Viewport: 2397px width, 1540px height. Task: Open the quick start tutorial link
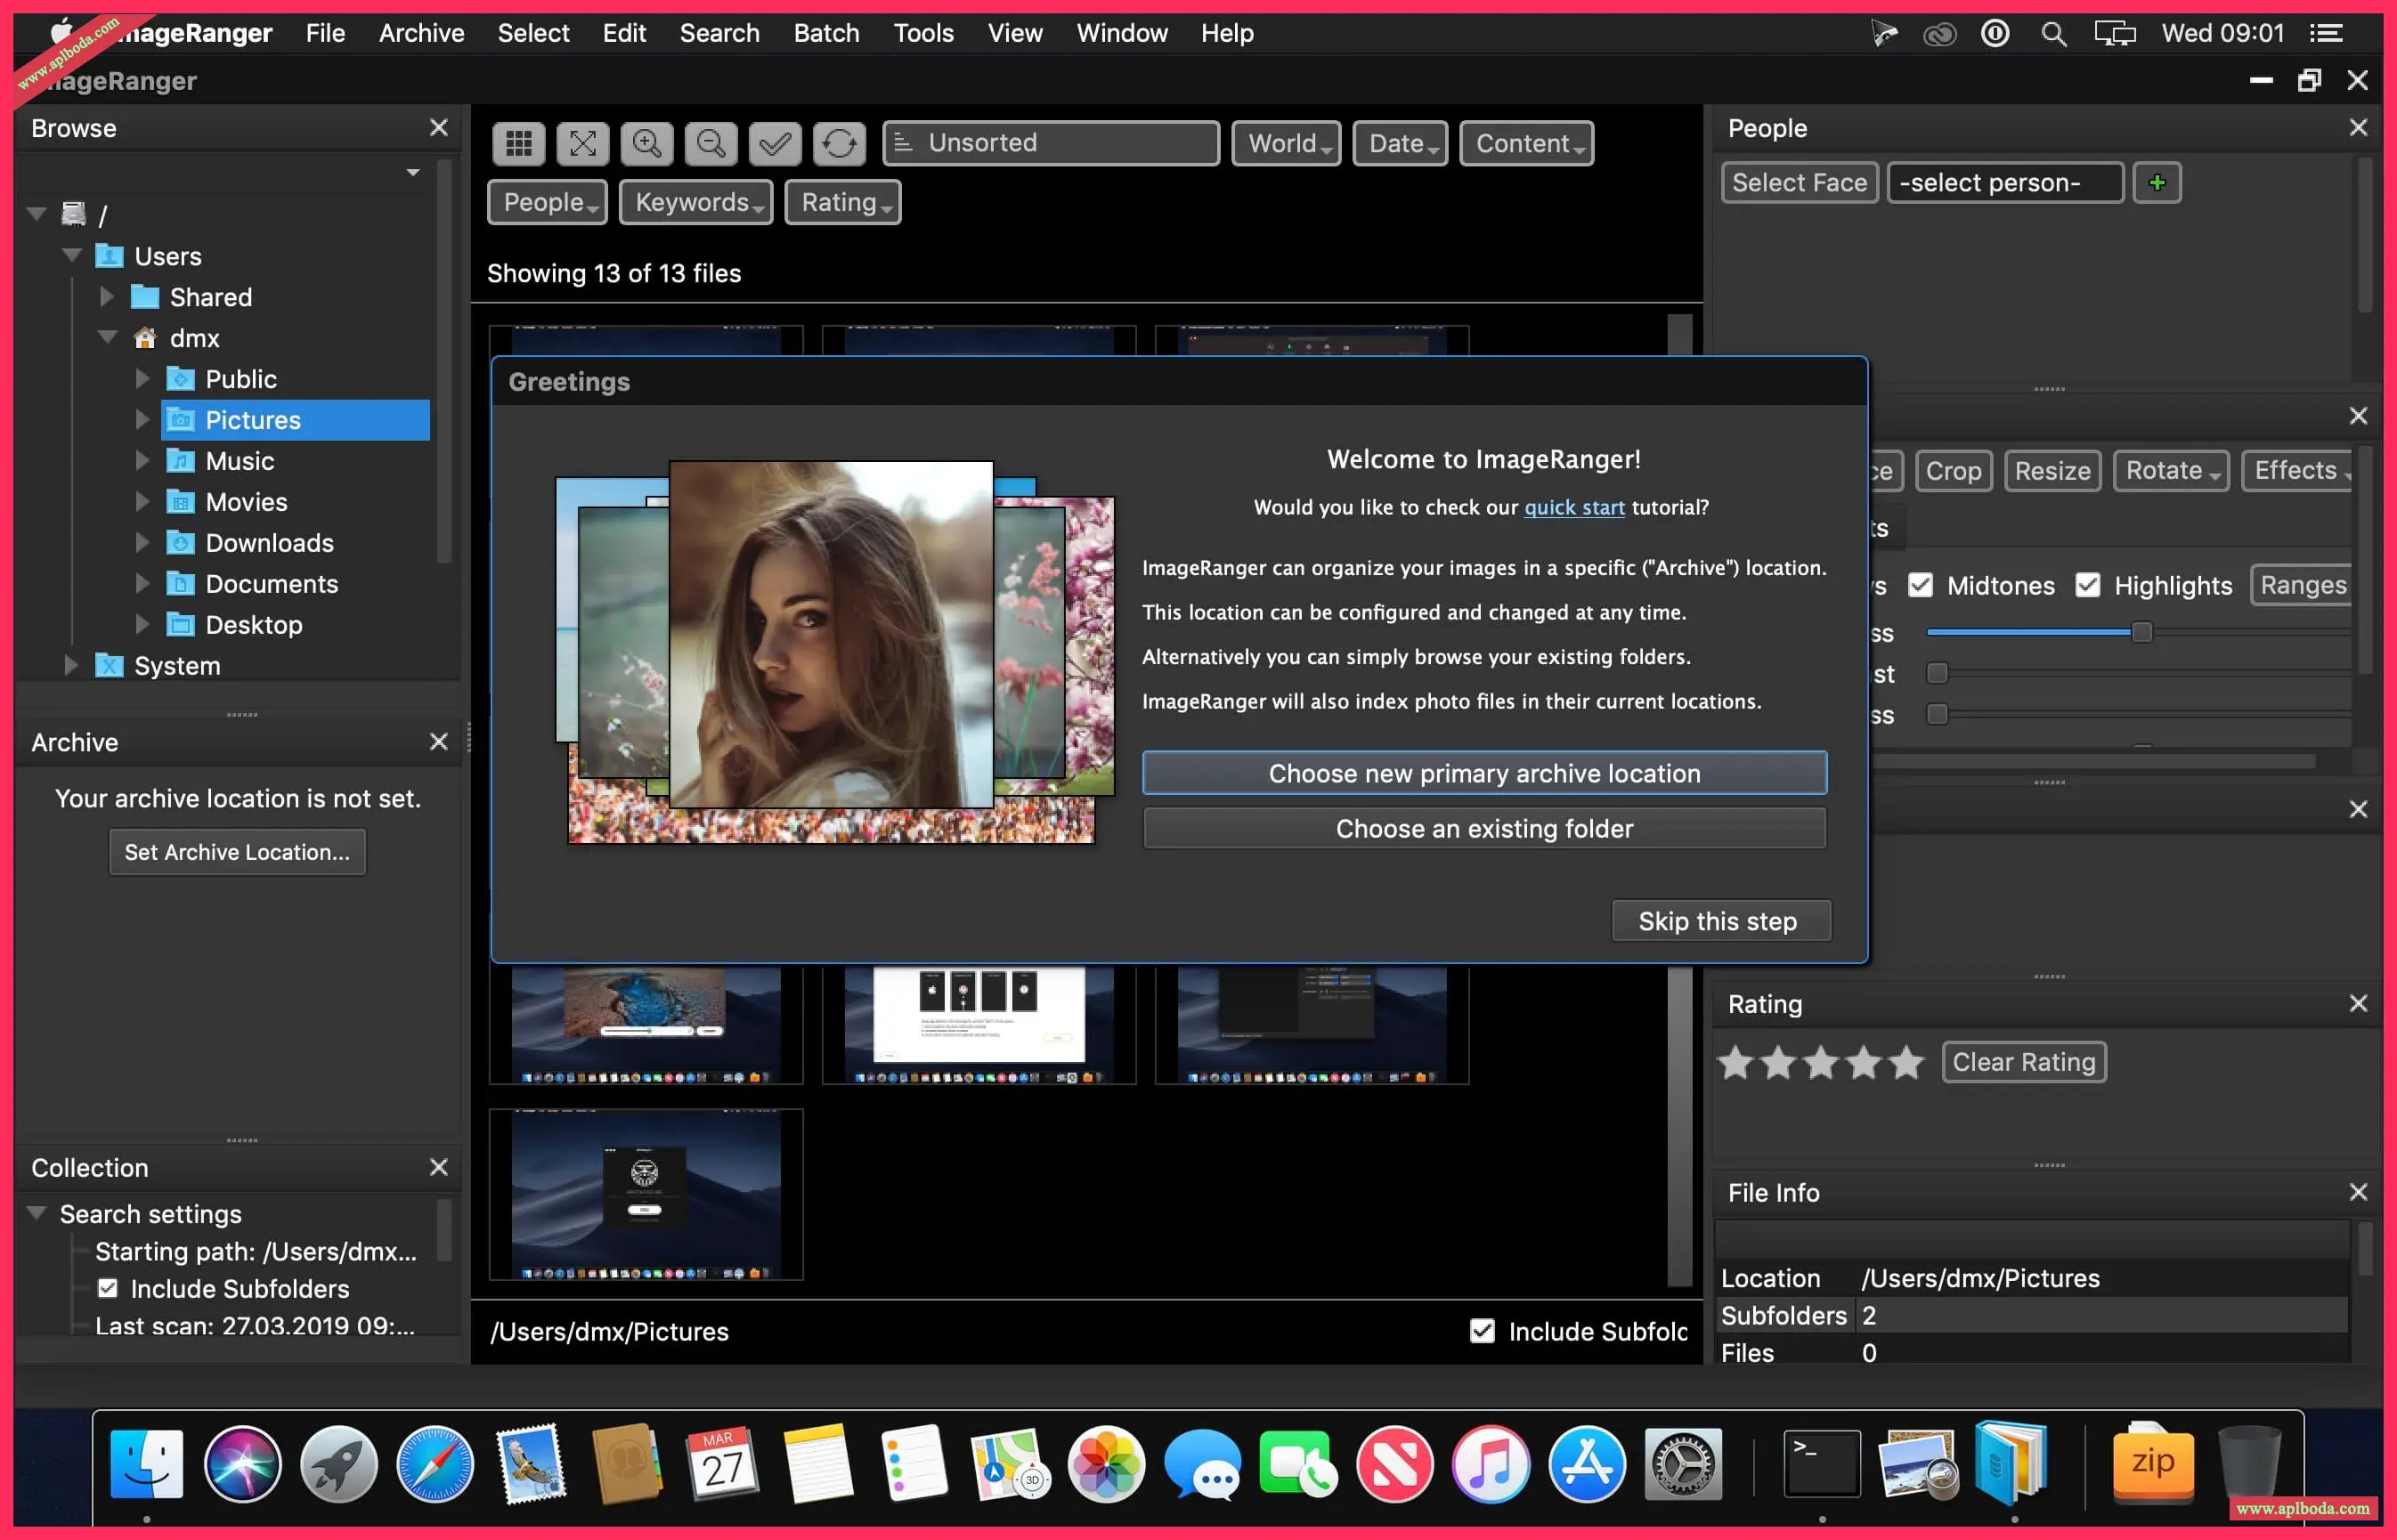[x=1573, y=507]
